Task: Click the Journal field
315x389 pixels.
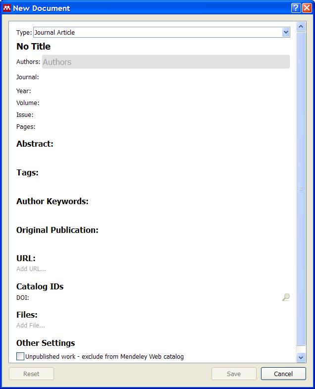Action: click(x=163, y=77)
